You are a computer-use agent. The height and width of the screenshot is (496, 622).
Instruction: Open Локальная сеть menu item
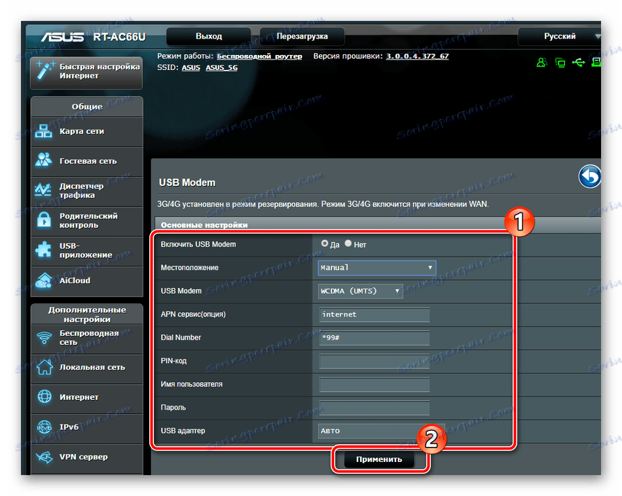pos(86,368)
